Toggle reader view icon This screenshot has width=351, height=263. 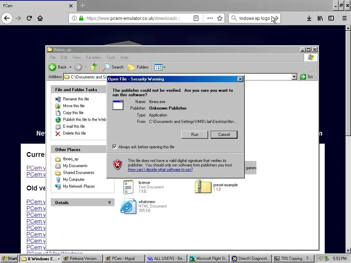[196, 18]
